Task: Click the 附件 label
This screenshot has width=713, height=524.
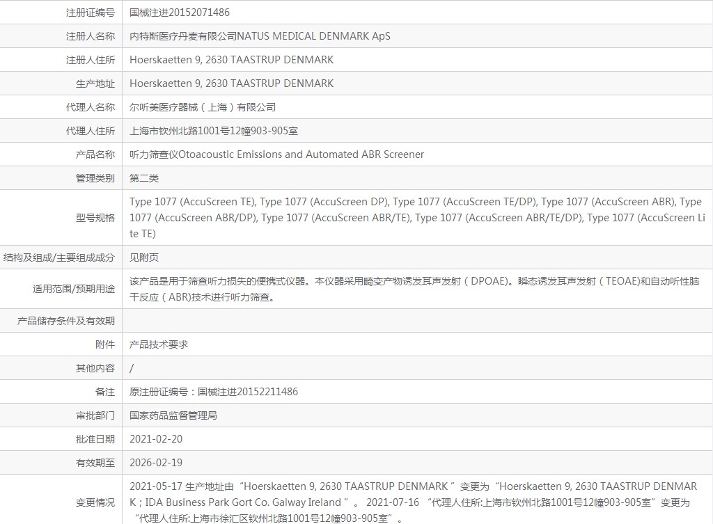Action: click(x=105, y=344)
